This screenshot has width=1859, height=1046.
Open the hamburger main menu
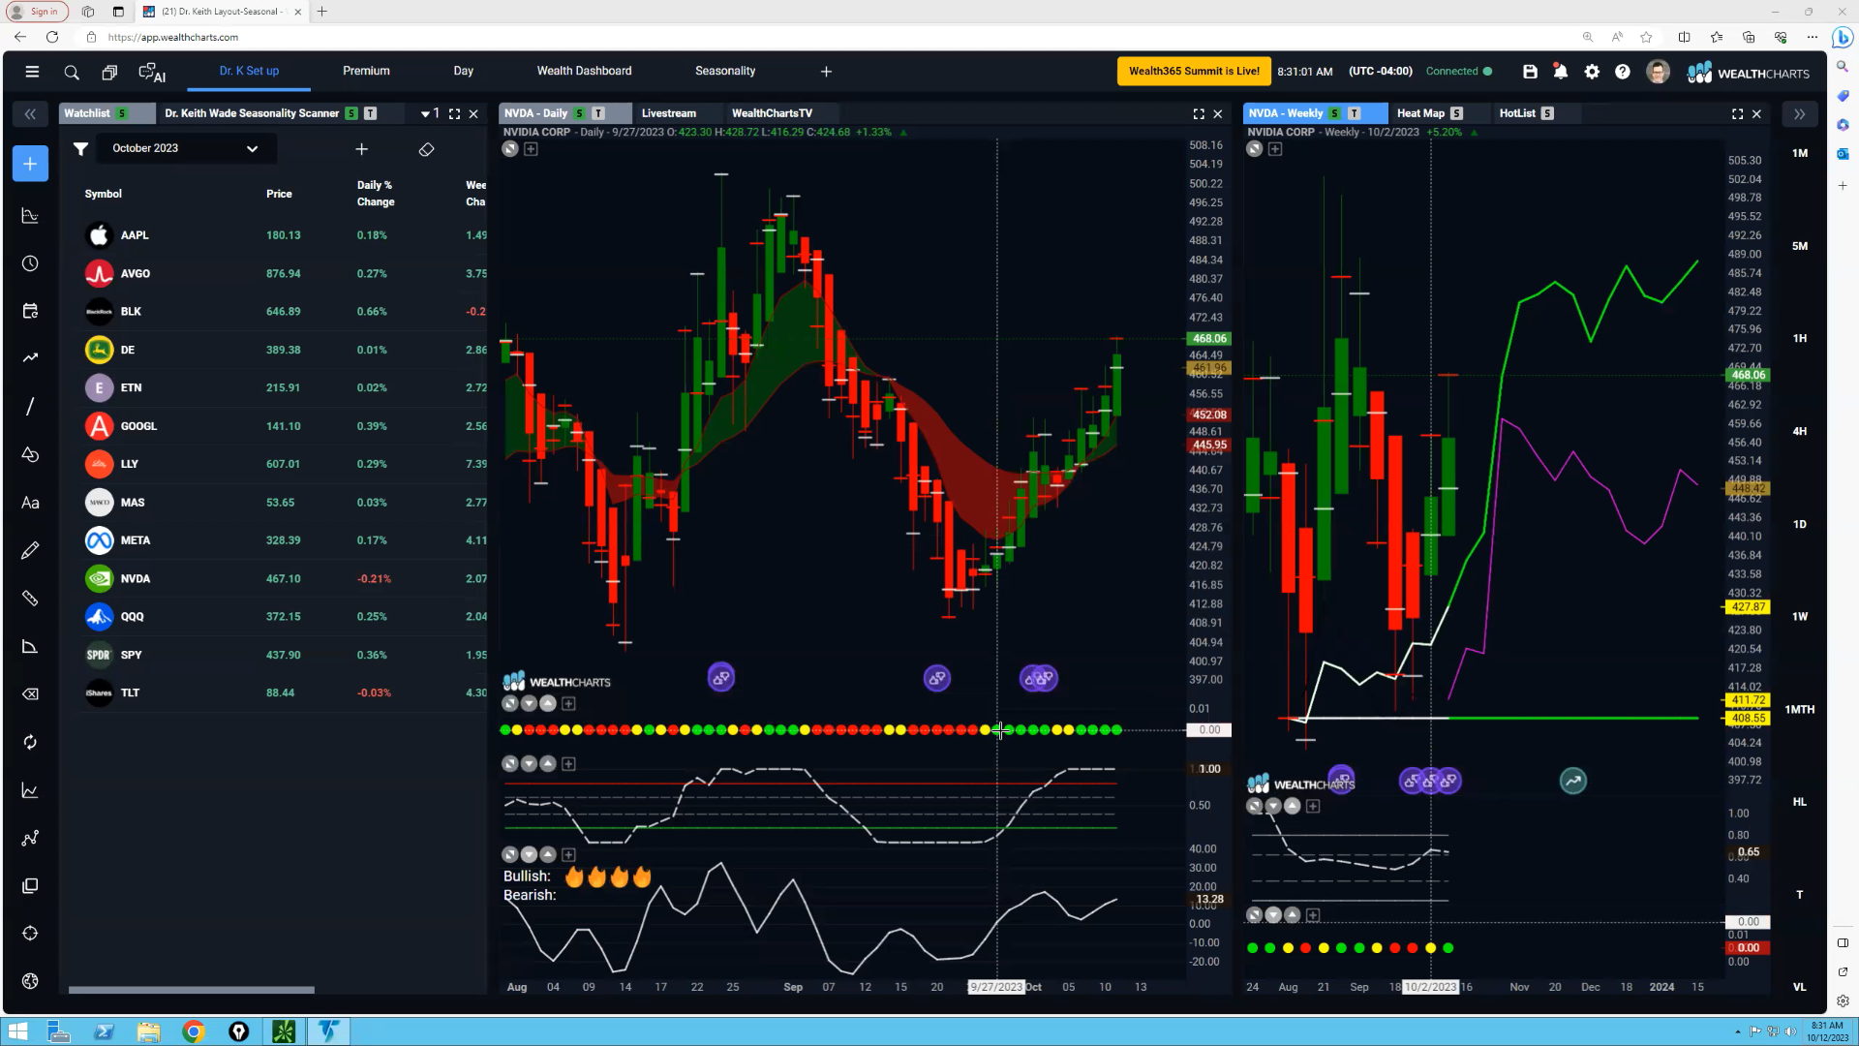pos(32,72)
